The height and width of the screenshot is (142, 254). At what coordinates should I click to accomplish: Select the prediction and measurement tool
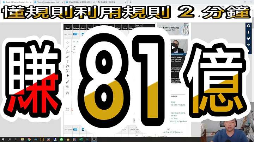pyautogui.click(x=67, y=71)
